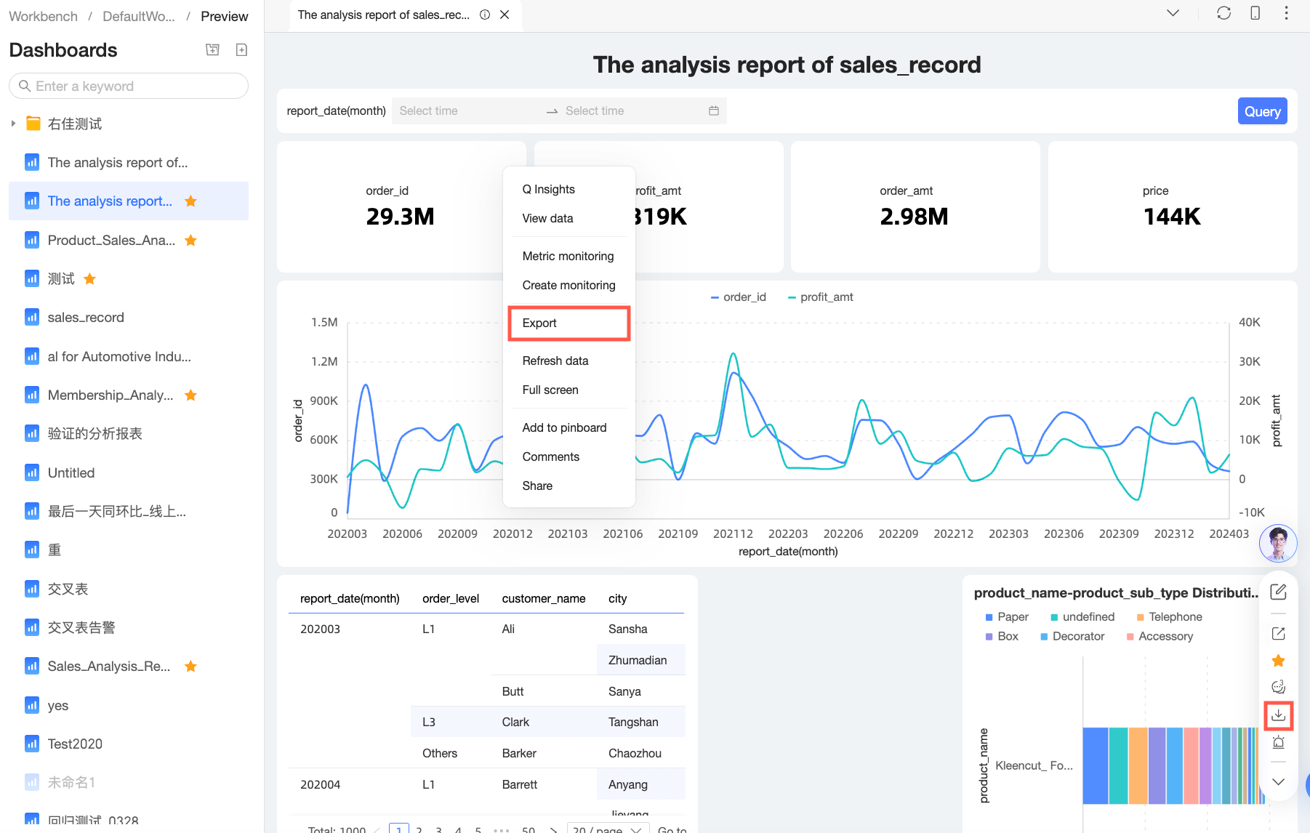Click the refresh icon in top bar
Image resolution: width=1310 pixels, height=833 pixels.
1223,13
